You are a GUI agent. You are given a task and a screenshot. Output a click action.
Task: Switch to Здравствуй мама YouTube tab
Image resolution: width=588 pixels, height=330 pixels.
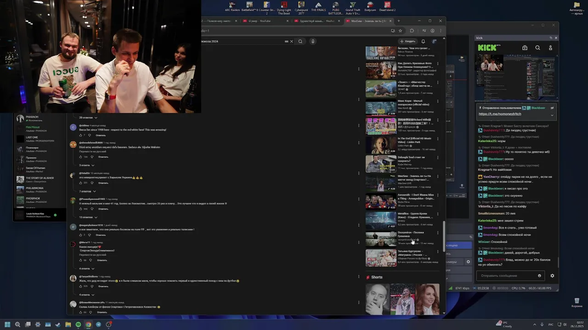click(x=317, y=21)
